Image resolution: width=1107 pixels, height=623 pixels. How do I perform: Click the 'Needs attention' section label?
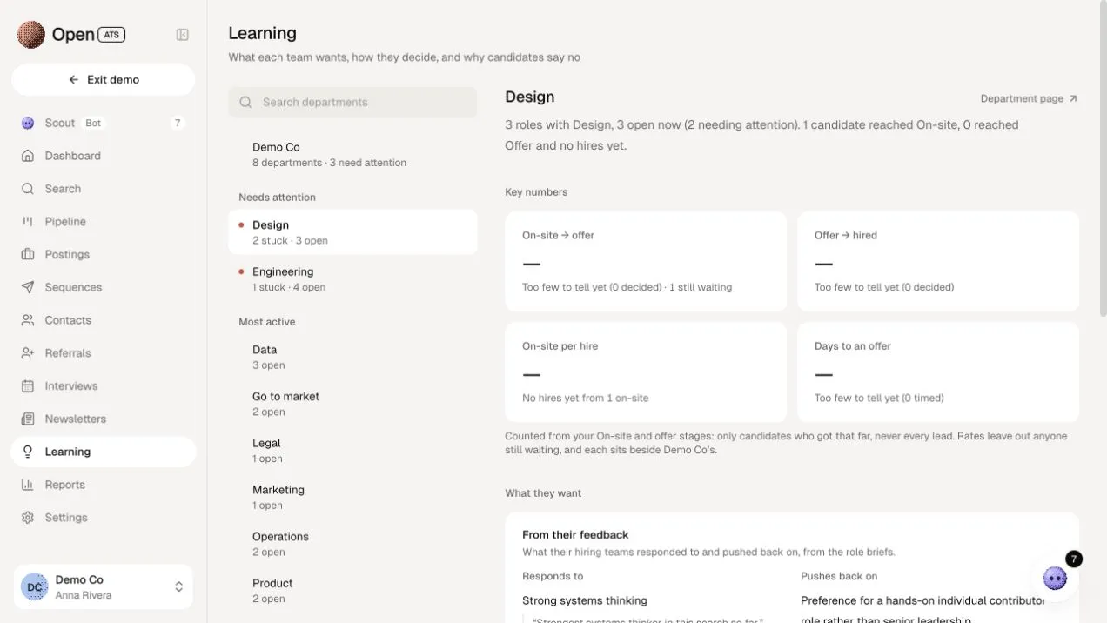click(x=278, y=198)
